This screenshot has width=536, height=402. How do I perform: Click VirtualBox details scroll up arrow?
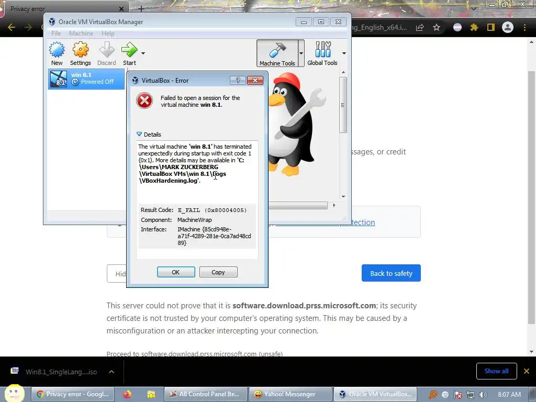(x=343, y=72)
